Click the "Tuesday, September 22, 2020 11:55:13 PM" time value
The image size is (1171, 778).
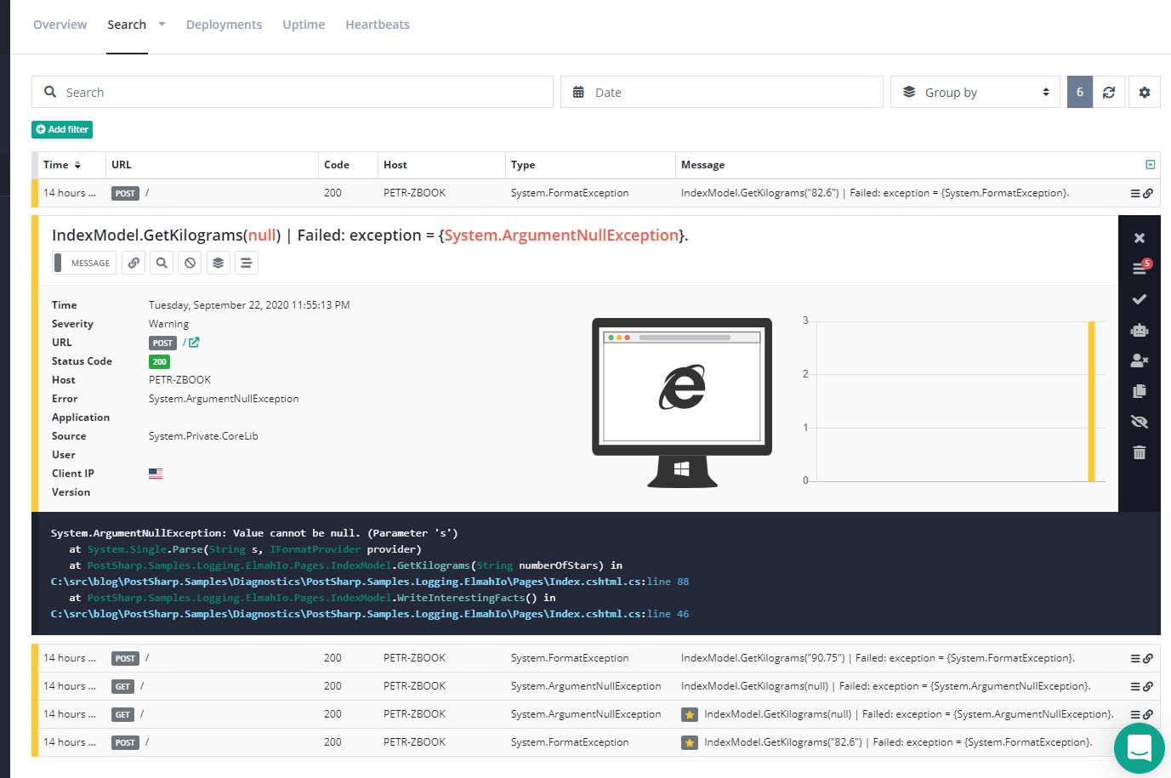click(x=249, y=305)
